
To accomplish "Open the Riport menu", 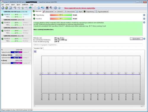I will pos(18,5).
